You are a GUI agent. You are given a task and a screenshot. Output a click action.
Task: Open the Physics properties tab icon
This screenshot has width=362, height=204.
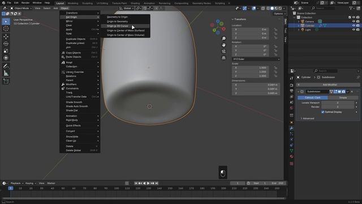pos(292,139)
